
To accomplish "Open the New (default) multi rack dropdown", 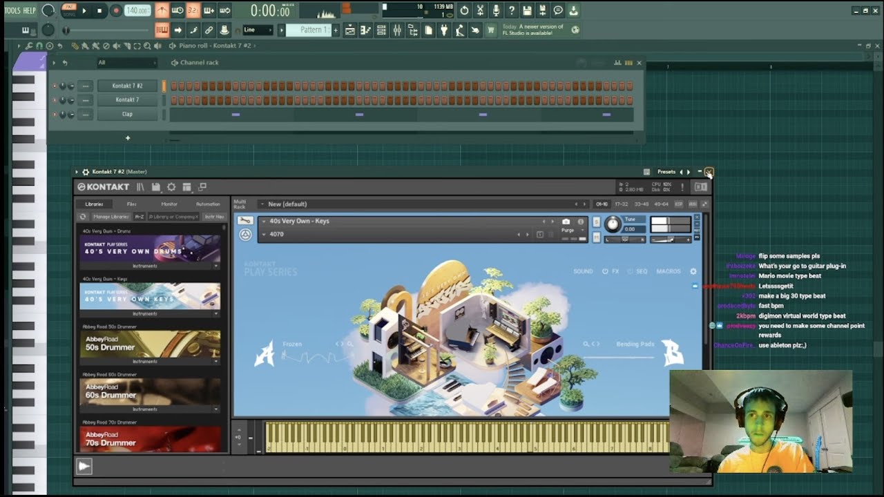I will 423,204.
